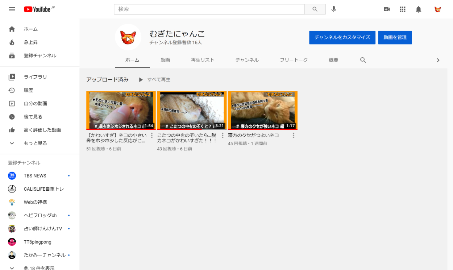Open the account avatar menu
Viewport: 453px width, 270px height.
click(x=438, y=9)
